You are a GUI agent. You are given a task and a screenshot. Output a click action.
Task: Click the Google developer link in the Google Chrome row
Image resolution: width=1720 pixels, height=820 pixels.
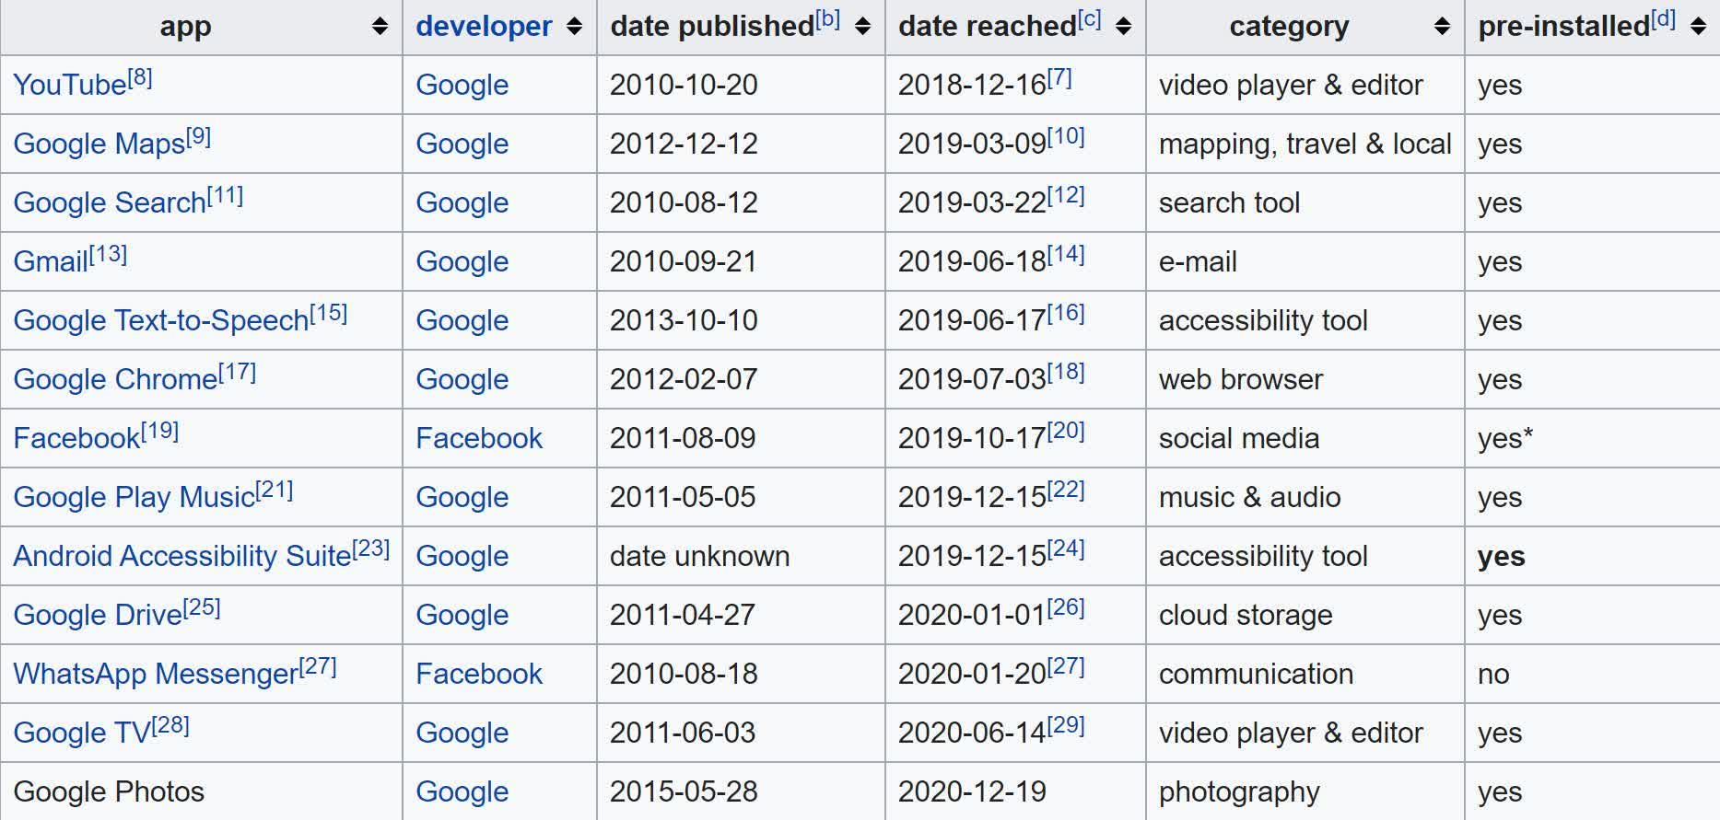pos(462,379)
